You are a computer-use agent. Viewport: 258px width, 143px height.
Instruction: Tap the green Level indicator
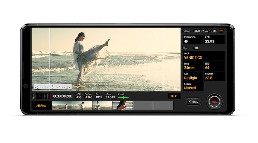(123, 97)
